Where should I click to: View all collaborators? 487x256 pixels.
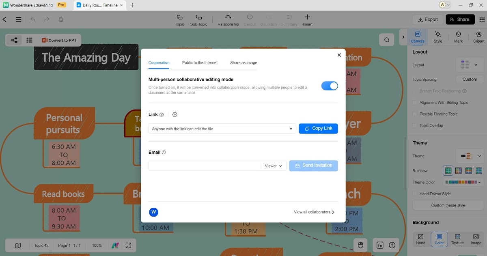tap(313, 212)
